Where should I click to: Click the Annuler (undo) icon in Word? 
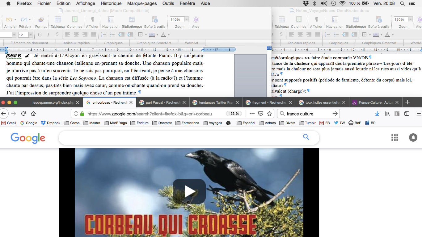coord(9,20)
